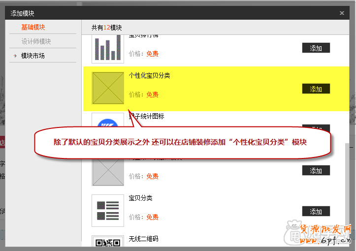Screen dimensions: 356x251
Task: Open the 设计师模块 tab
Action: coord(36,42)
